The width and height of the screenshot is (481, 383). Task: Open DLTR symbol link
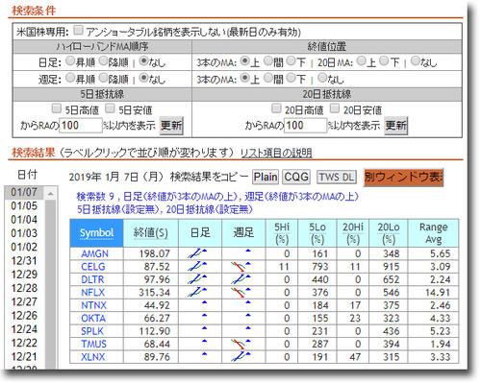click(92, 279)
